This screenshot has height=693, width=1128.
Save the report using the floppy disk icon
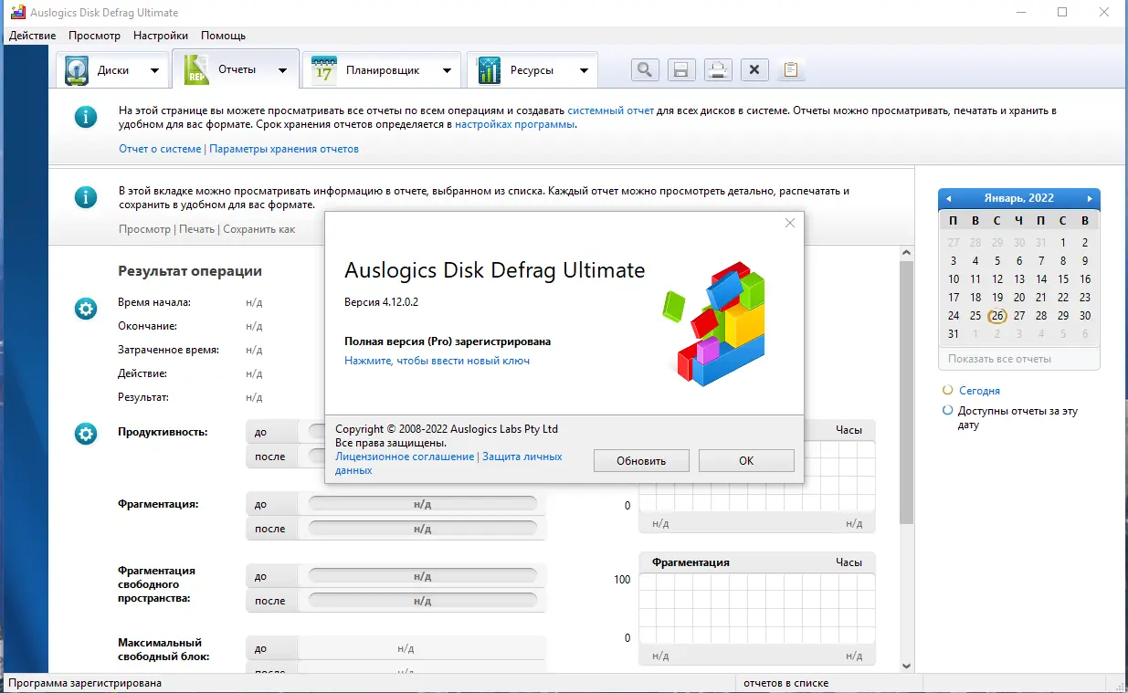tap(680, 69)
